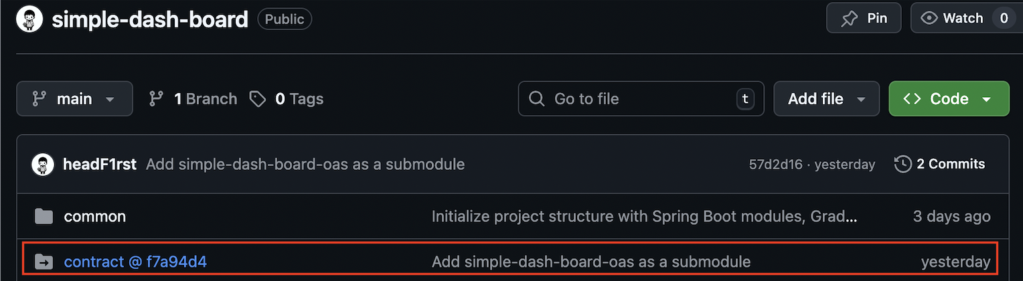Image resolution: width=1023 pixels, height=281 pixels.
Task: View the 1 Branch list
Action: coord(193,99)
